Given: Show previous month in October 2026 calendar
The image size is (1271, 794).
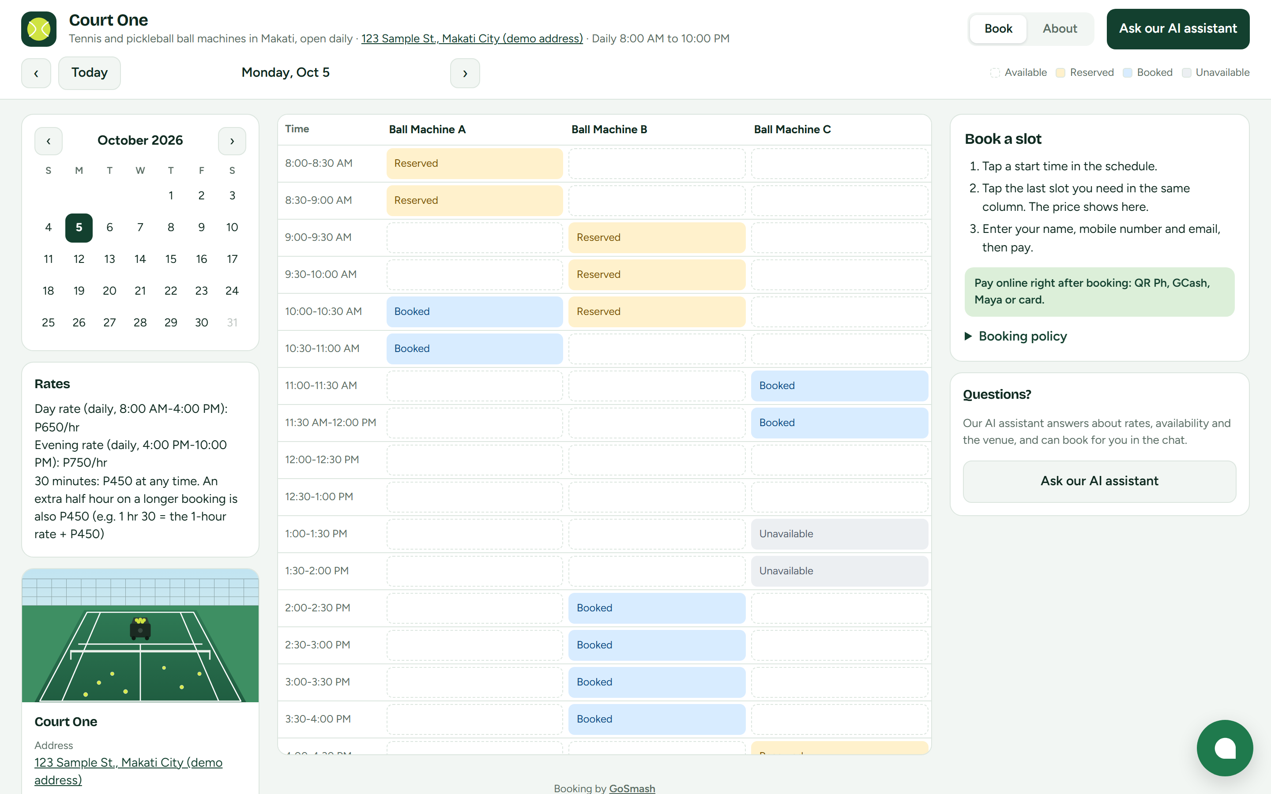Looking at the screenshot, I should 48,141.
